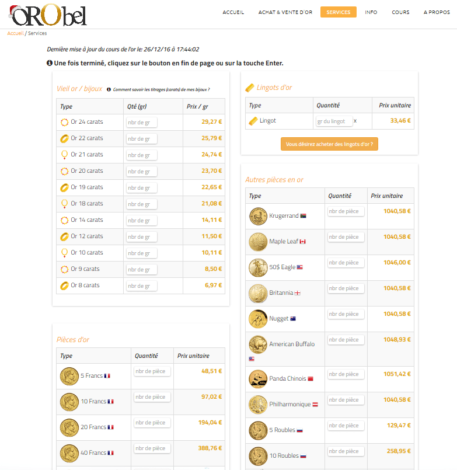Open 'Comment savoir les titrages' help link
The width and height of the screenshot is (457, 470).
point(161,89)
